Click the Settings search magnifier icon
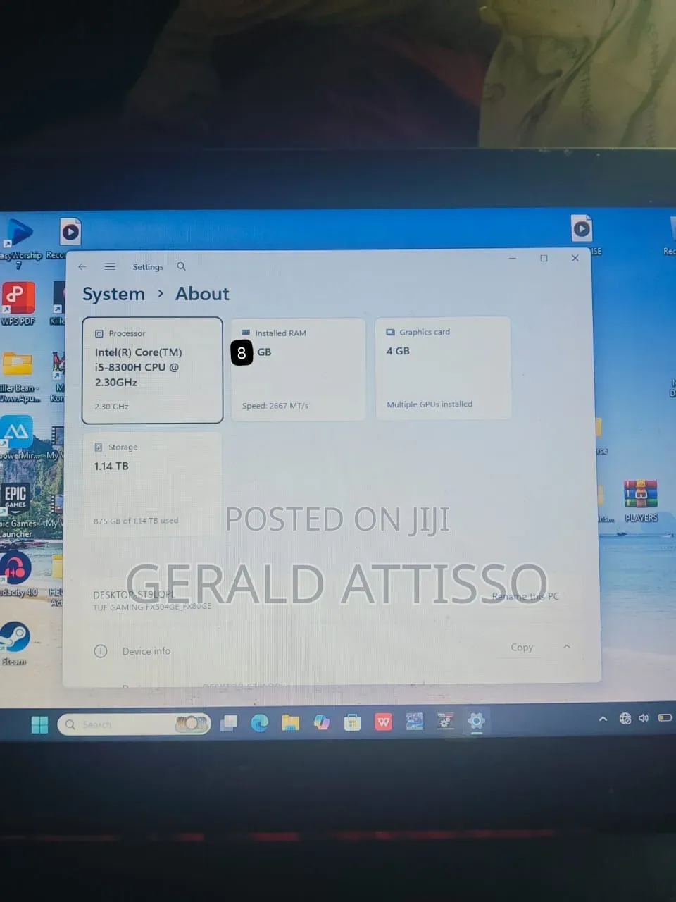The height and width of the screenshot is (902, 676). pyautogui.click(x=182, y=266)
